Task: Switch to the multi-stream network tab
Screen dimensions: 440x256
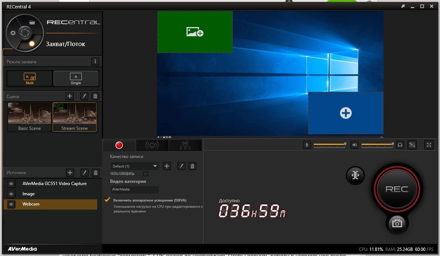Action: click(185, 145)
